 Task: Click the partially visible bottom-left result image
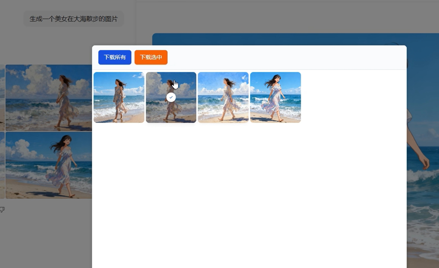(2, 165)
